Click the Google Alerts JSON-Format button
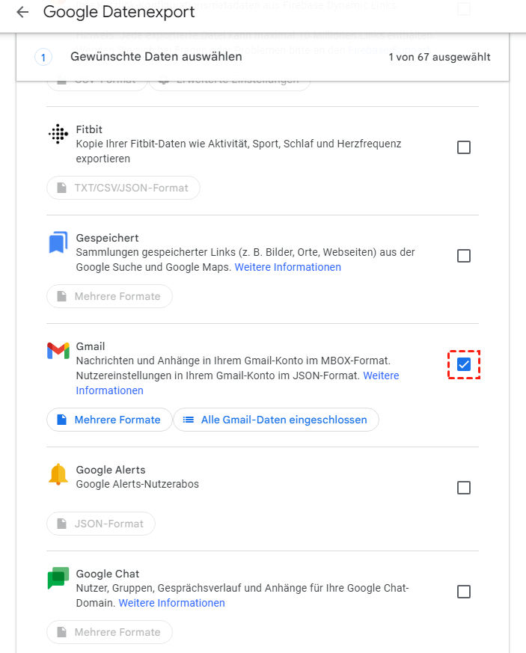 tap(101, 524)
